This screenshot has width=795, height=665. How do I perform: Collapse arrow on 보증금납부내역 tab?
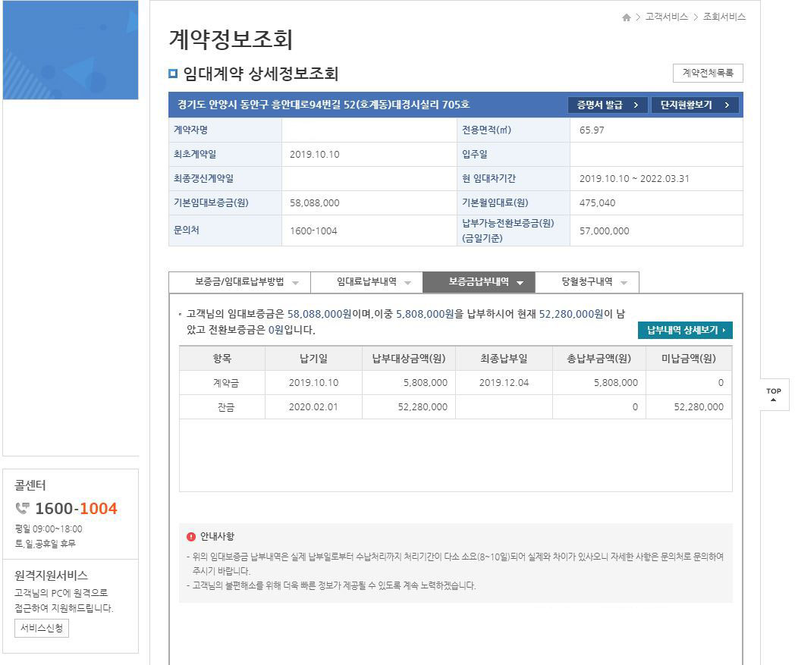click(520, 283)
